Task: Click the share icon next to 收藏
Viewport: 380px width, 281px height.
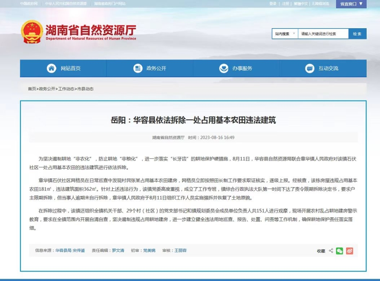Action: pyautogui.click(x=331, y=251)
